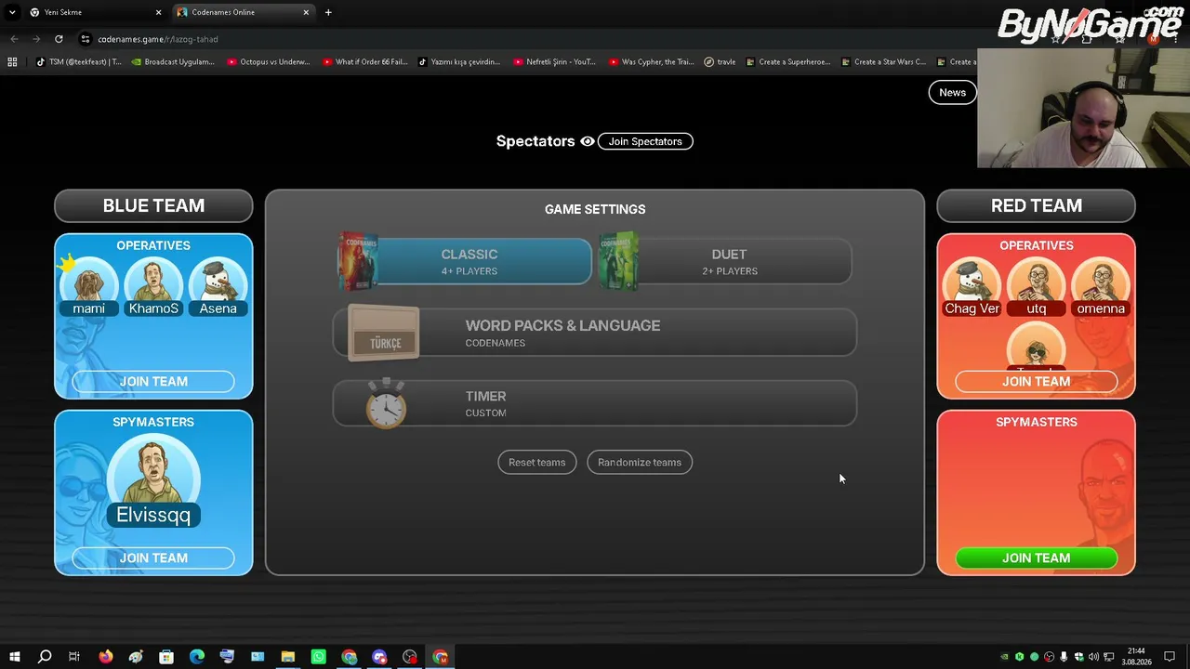The height and width of the screenshot is (669, 1190).
Task: Open Windows taskbar search
Action: pyautogui.click(x=44, y=657)
